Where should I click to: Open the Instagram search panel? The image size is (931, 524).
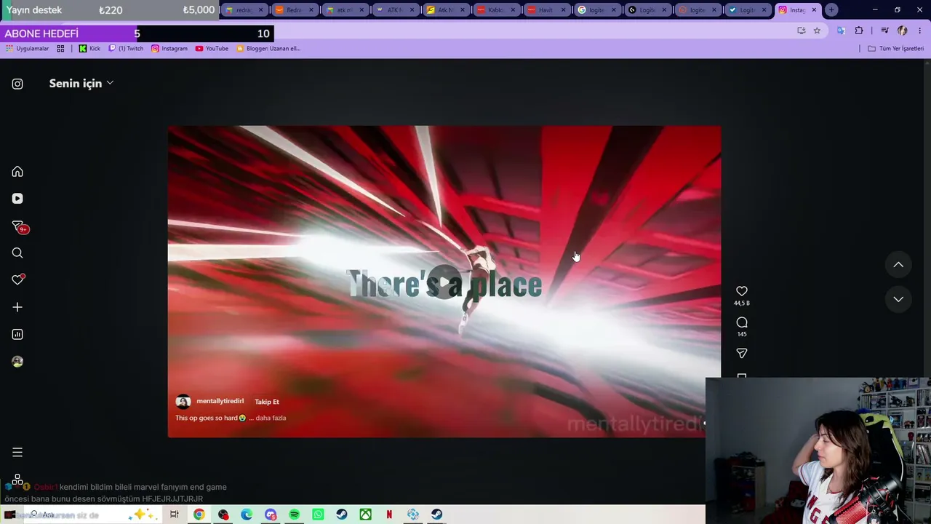point(17,253)
